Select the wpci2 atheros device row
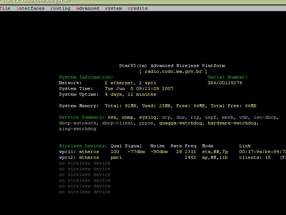Screen dimensions: 286x215 point(172,157)
